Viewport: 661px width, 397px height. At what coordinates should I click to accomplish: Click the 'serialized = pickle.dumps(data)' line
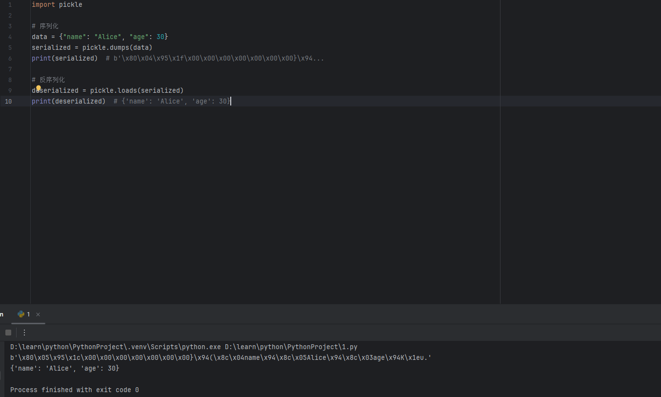[x=92, y=47]
